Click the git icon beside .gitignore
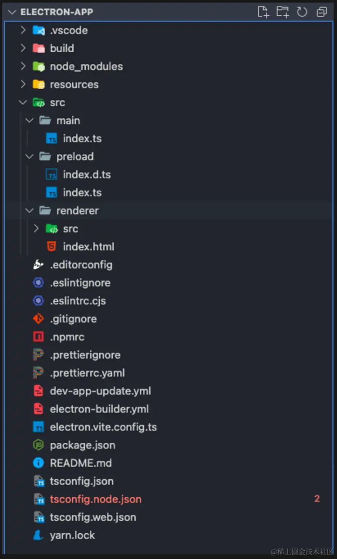Screen dimensions: 337x559 click(38, 319)
